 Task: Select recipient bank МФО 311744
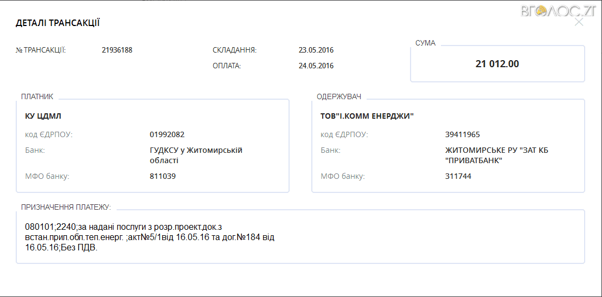[458, 176]
